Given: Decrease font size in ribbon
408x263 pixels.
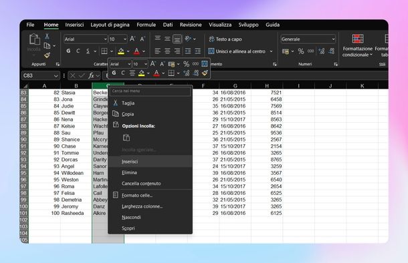Looking at the screenshot, I should (x=142, y=39).
